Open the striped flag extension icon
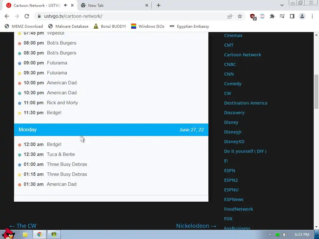This screenshot has height=239, width=319. point(262,16)
